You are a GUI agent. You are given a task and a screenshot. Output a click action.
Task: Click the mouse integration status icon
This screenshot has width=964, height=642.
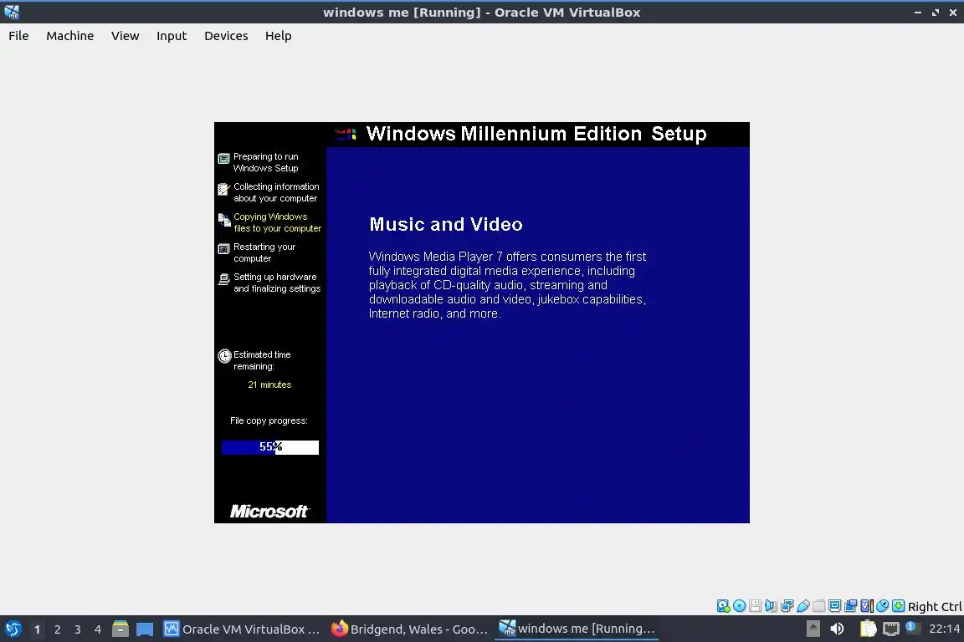click(882, 606)
